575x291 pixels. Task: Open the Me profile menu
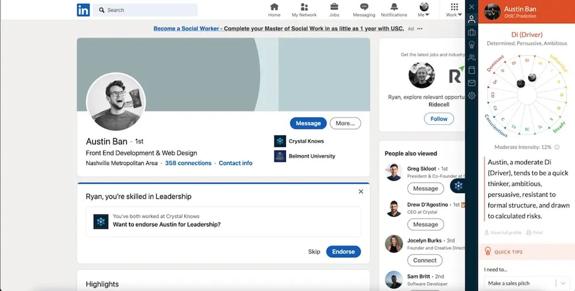coord(424,10)
